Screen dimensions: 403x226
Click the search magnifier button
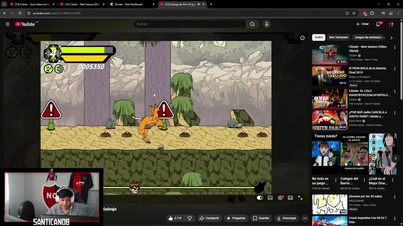(x=253, y=24)
